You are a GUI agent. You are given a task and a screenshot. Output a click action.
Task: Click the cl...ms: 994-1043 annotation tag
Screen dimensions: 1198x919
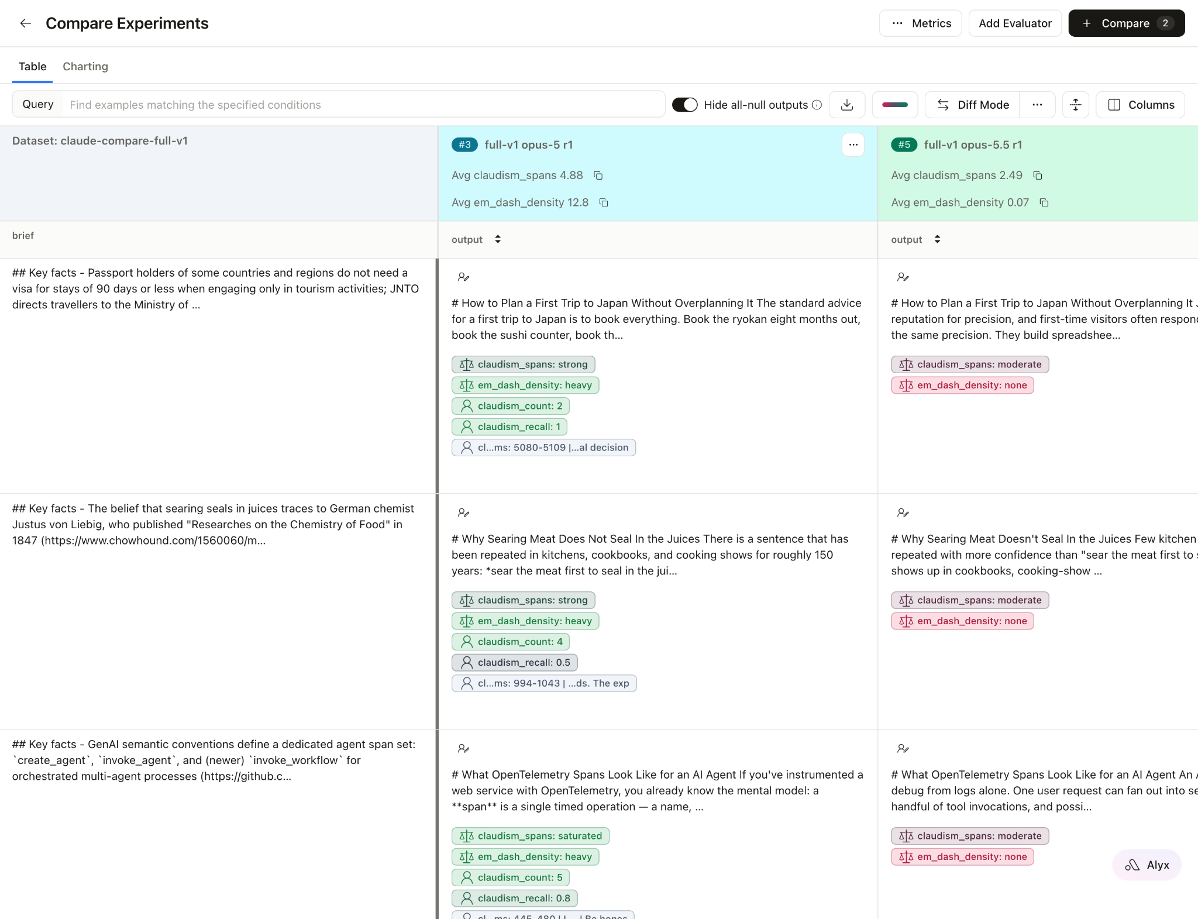coord(544,683)
